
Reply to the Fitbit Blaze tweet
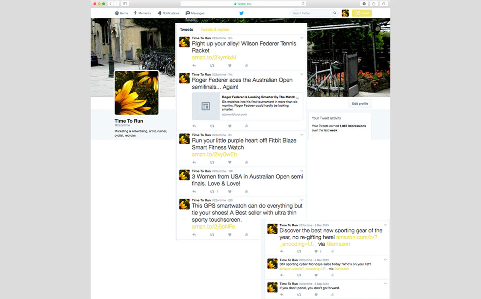(194, 162)
